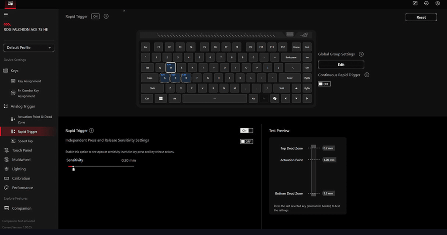The image size is (447, 235).
Task: Open Lighting settings
Action: (19, 169)
